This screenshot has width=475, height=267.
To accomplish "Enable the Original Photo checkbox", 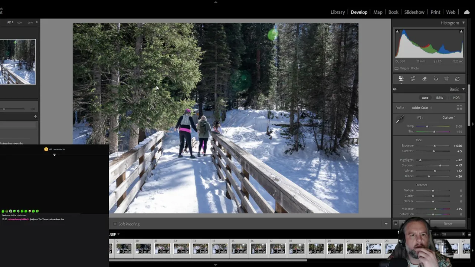I will (x=397, y=68).
